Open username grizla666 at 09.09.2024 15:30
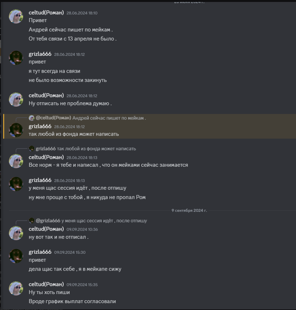This screenshot has width=296, height=310. click(40, 252)
